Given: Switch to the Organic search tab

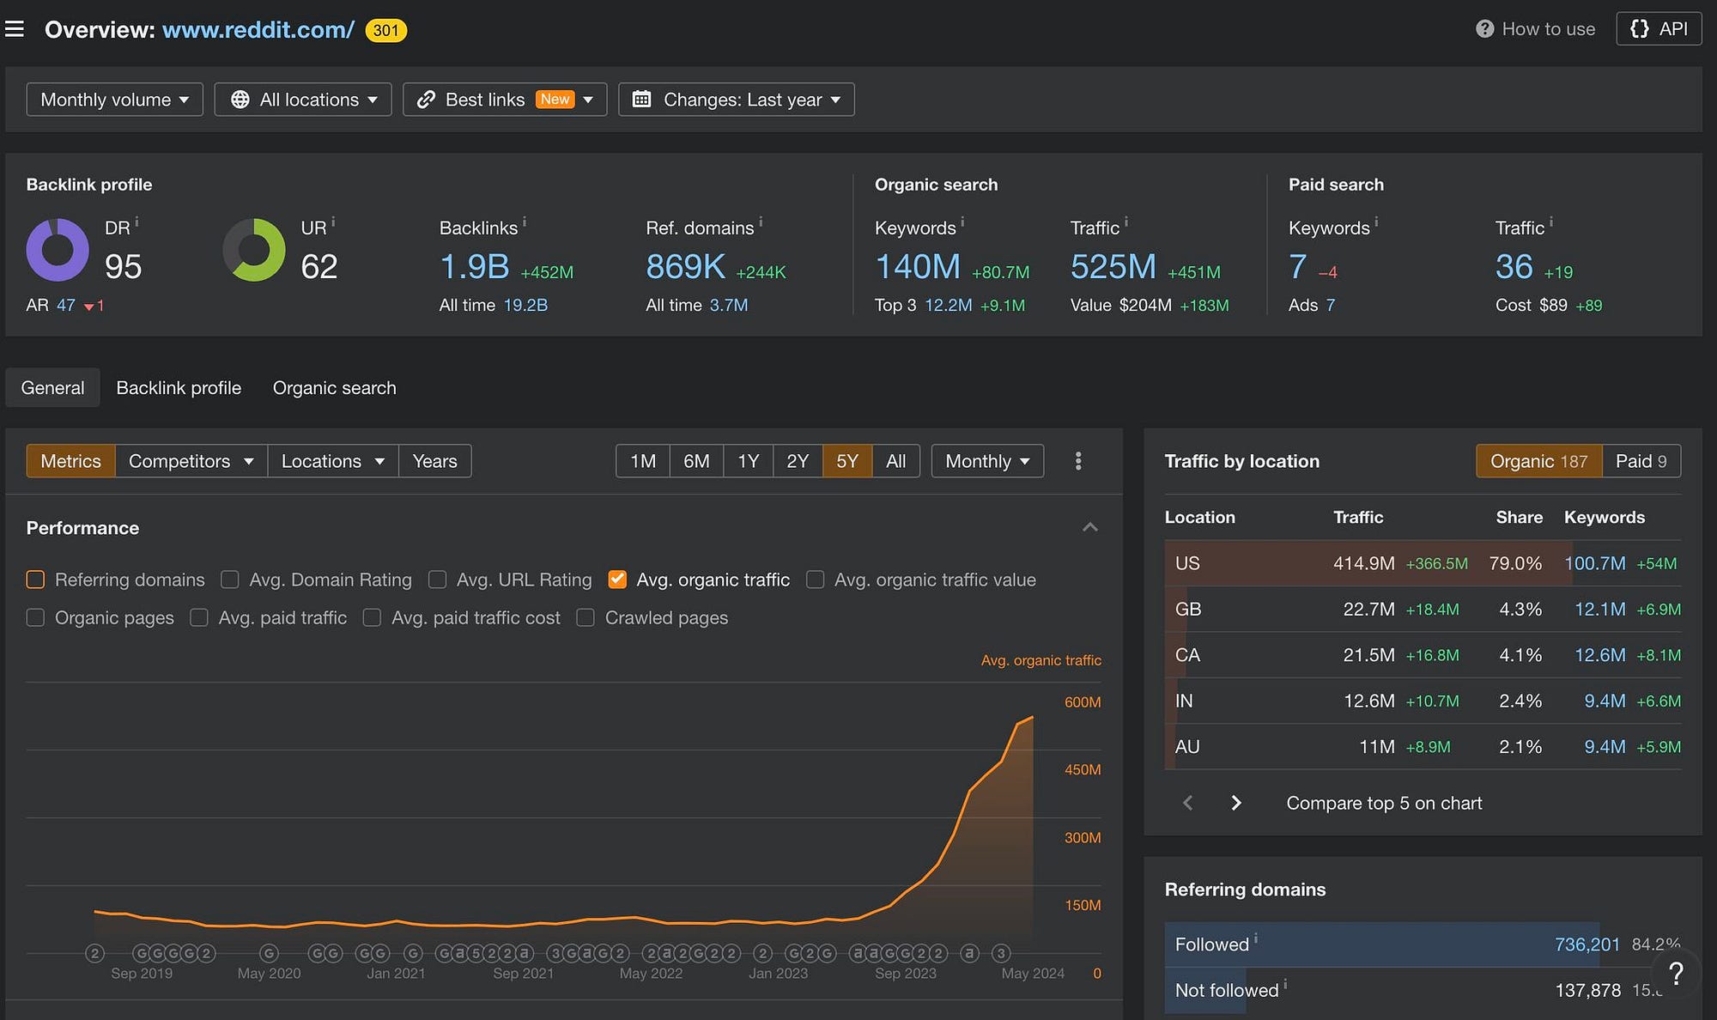Looking at the screenshot, I should click(x=334, y=388).
